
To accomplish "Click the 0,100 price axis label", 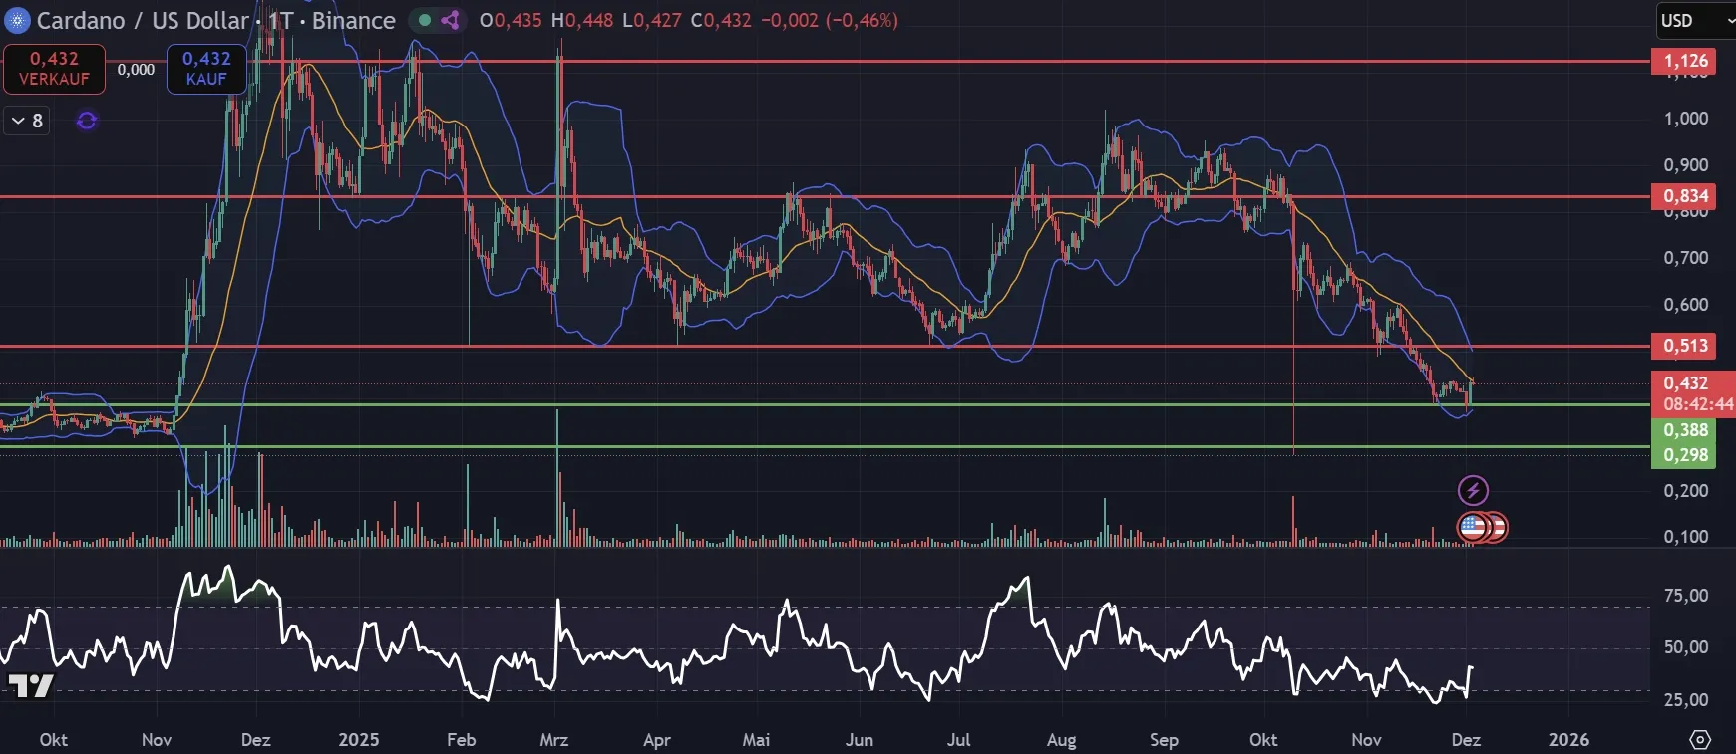I will [1686, 537].
